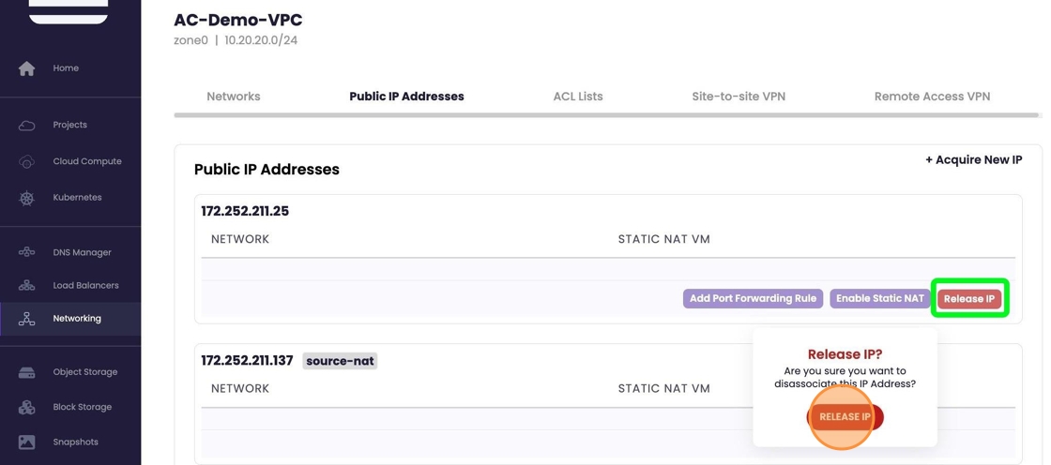1051x465 pixels.
Task: Click Acquire New IP
Action: 974,160
